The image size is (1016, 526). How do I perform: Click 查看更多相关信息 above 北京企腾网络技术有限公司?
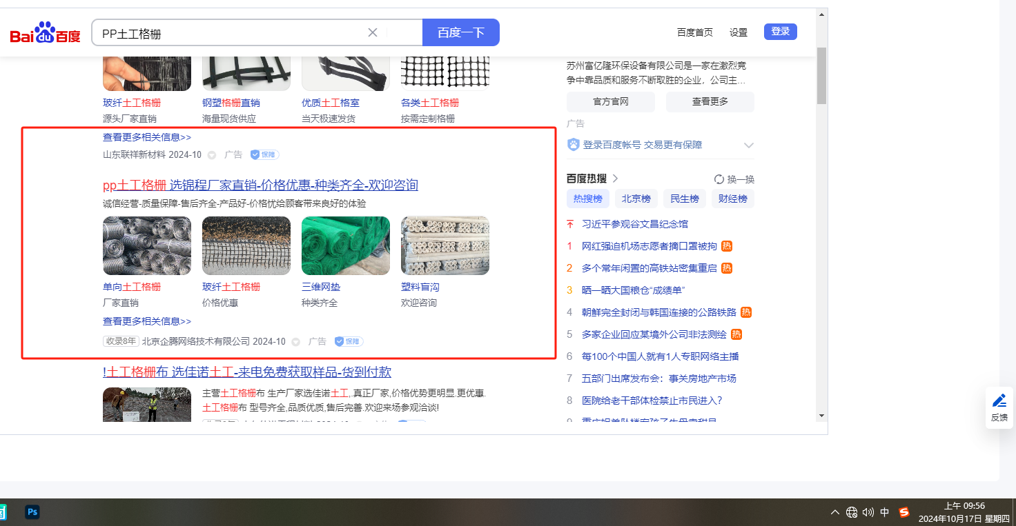pyautogui.click(x=147, y=321)
